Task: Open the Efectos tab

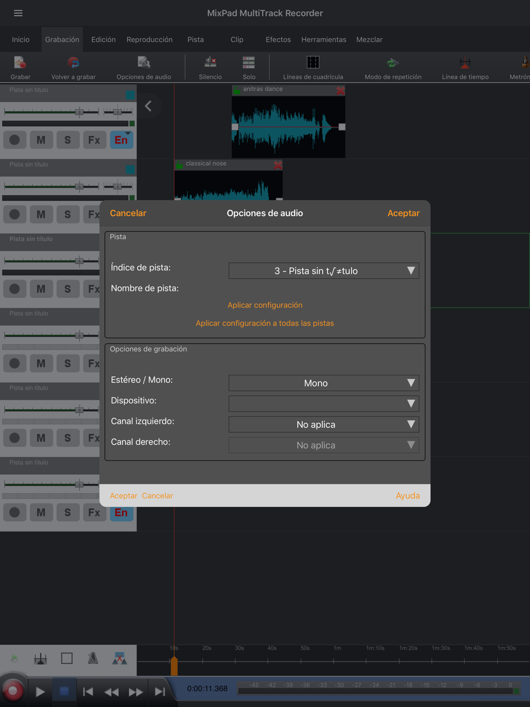Action: coord(278,40)
